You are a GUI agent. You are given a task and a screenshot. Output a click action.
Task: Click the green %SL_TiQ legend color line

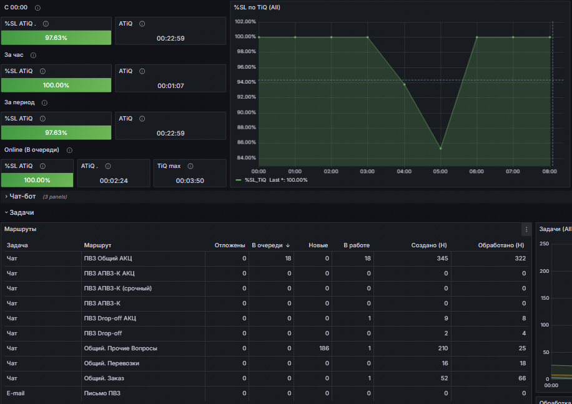(x=238, y=180)
